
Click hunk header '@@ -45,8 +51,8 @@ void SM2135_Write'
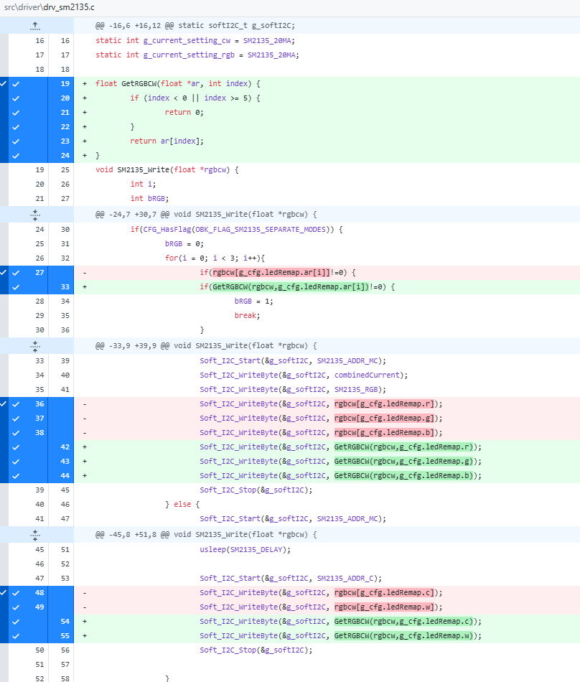click(x=206, y=535)
